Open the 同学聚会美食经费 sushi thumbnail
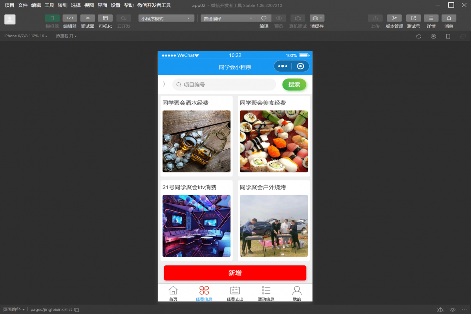This screenshot has height=314, width=471. 274,141
